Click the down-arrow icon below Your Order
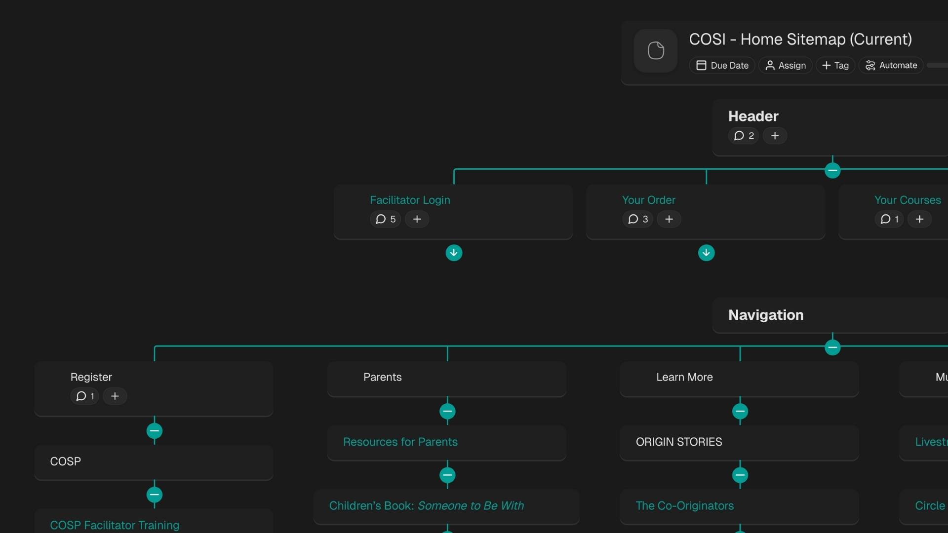The height and width of the screenshot is (533, 948). [x=706, y=253]
